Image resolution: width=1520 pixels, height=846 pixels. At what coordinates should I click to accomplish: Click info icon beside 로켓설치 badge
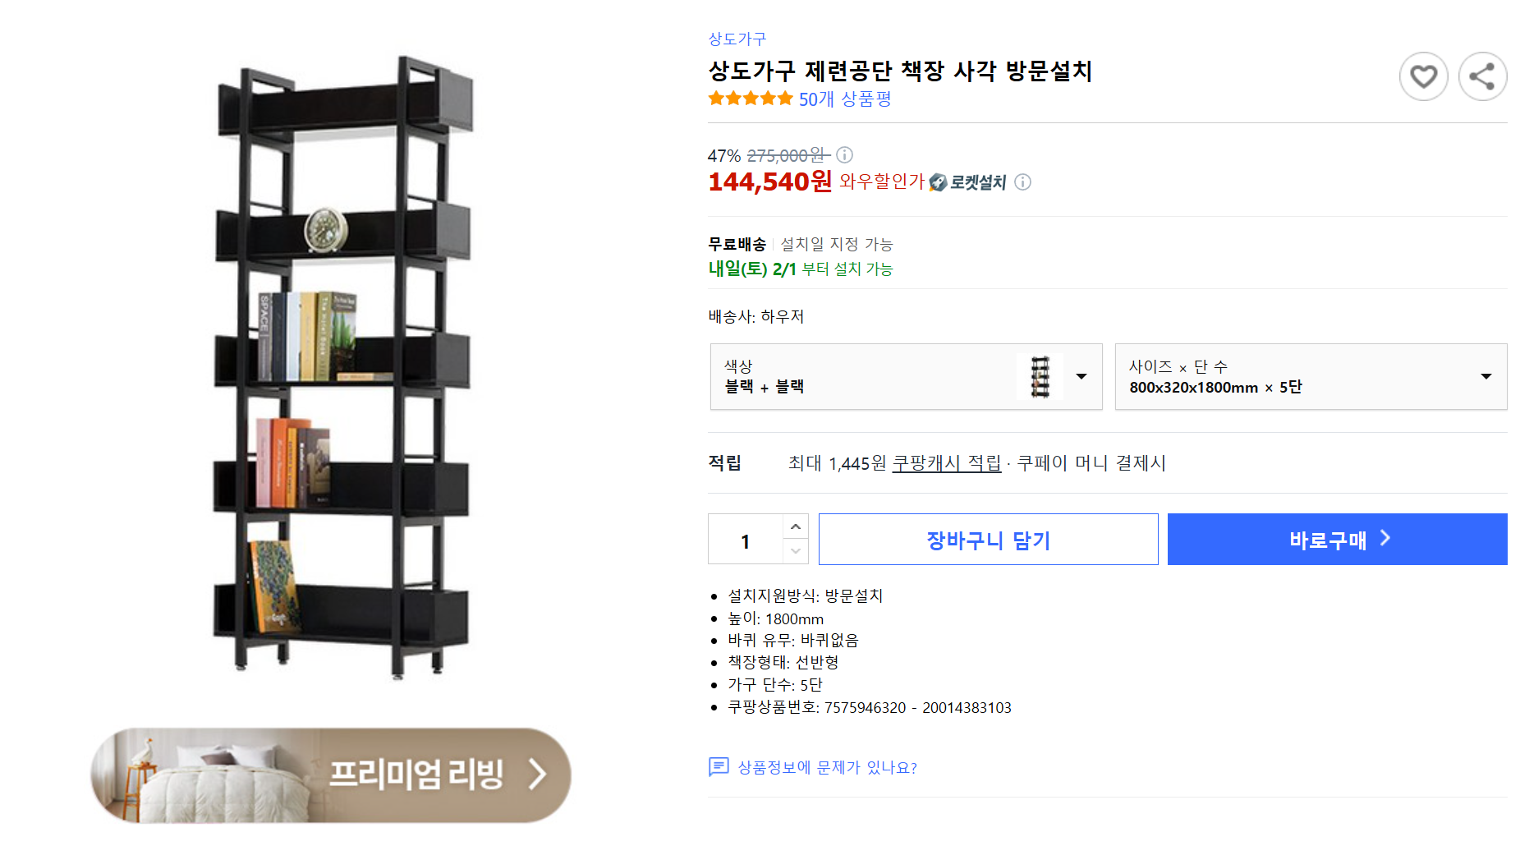pos(1022,182)
